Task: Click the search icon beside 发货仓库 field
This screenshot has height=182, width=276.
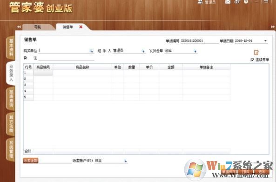Action: point(195,51)
